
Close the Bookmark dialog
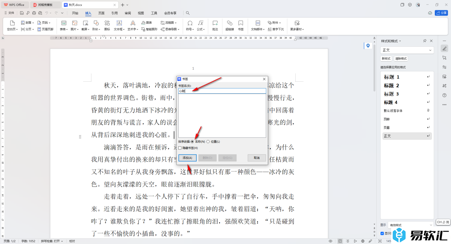pyautogui.click(x=264, y=79)
